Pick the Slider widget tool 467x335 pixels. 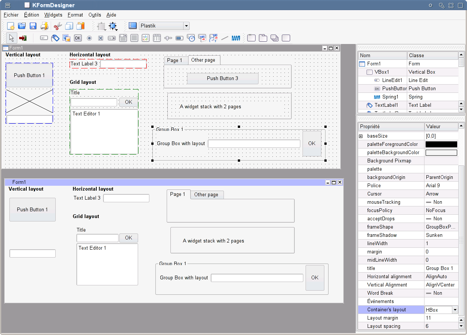click(168, 38)
